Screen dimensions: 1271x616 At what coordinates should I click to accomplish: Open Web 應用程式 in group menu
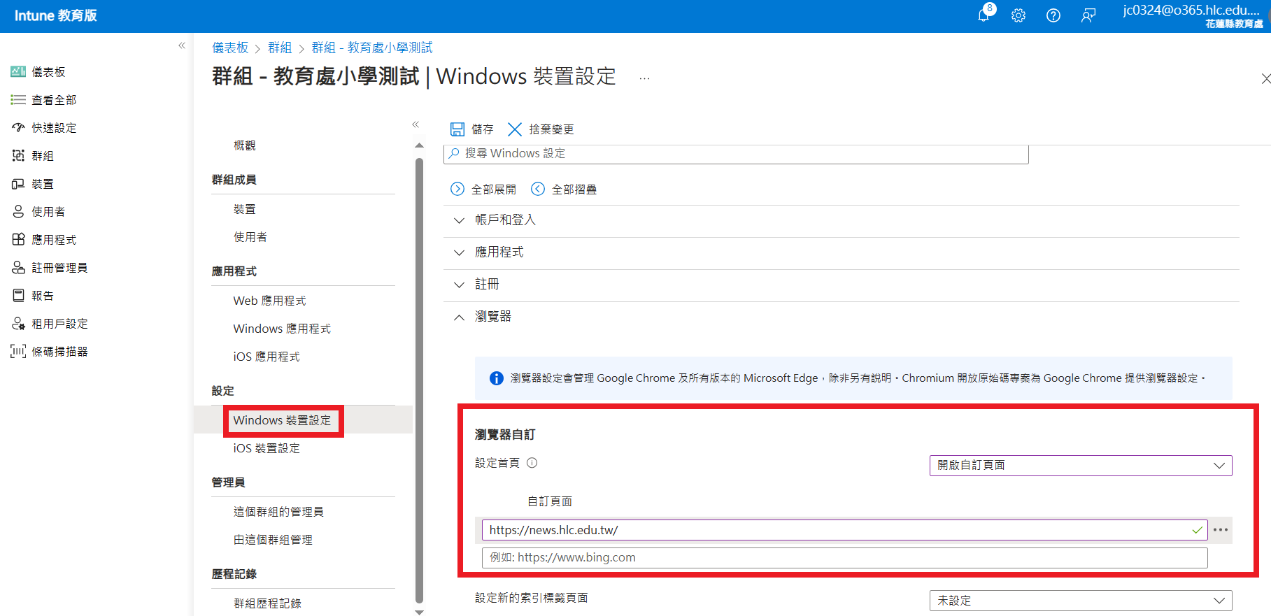click(x=269, y=301)
